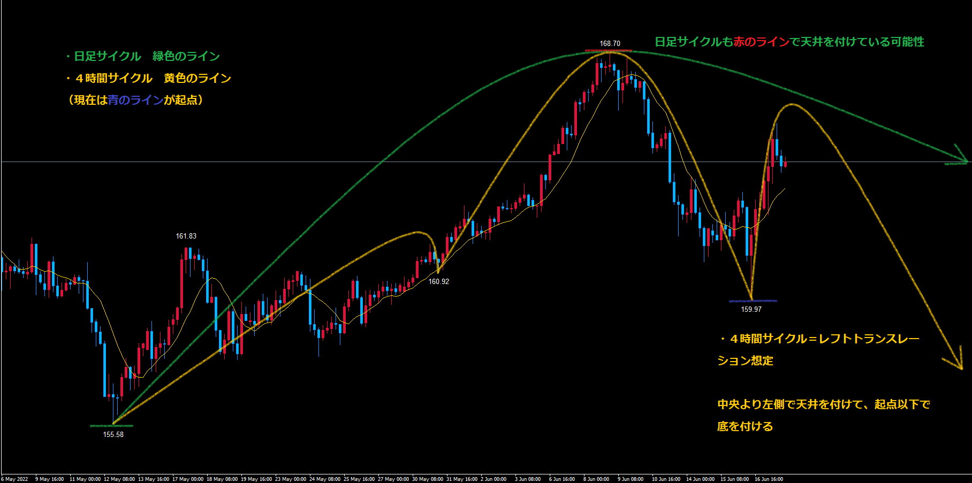Select the blue horizontal line above the 159.97 low
The image size is (972, 483).
[x=752, y=301]
